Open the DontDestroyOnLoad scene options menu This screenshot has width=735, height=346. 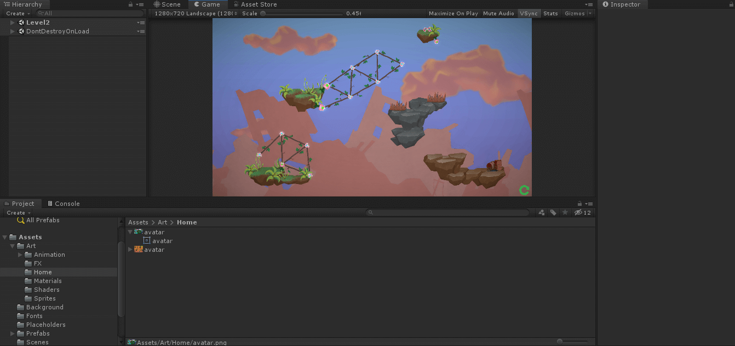coord(141,31)
